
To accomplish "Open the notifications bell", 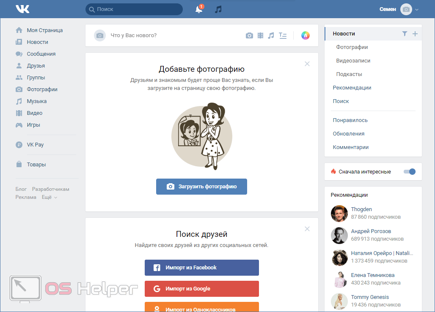I will (199, 9).
